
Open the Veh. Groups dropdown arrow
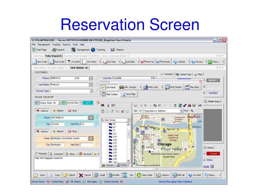(140, 87)
